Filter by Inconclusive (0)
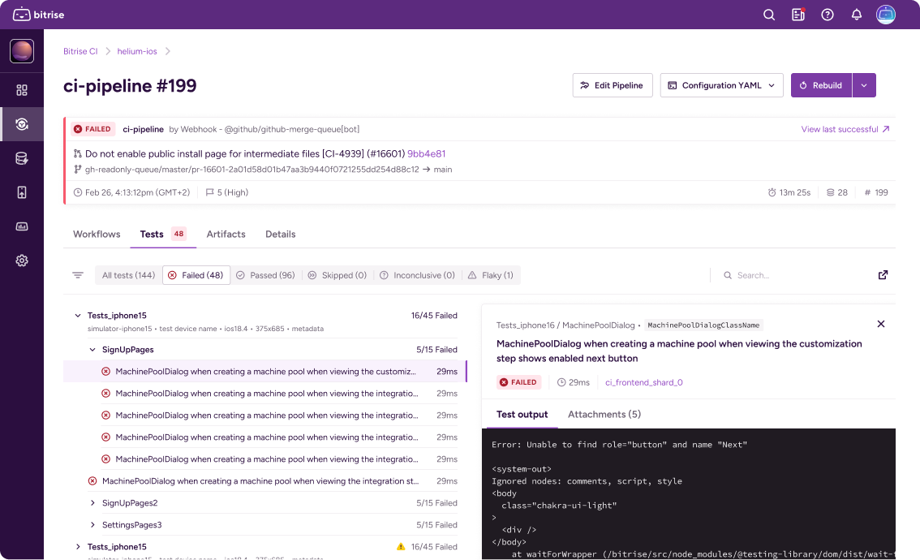The image size is (920, 560). (x=417, y=275)
